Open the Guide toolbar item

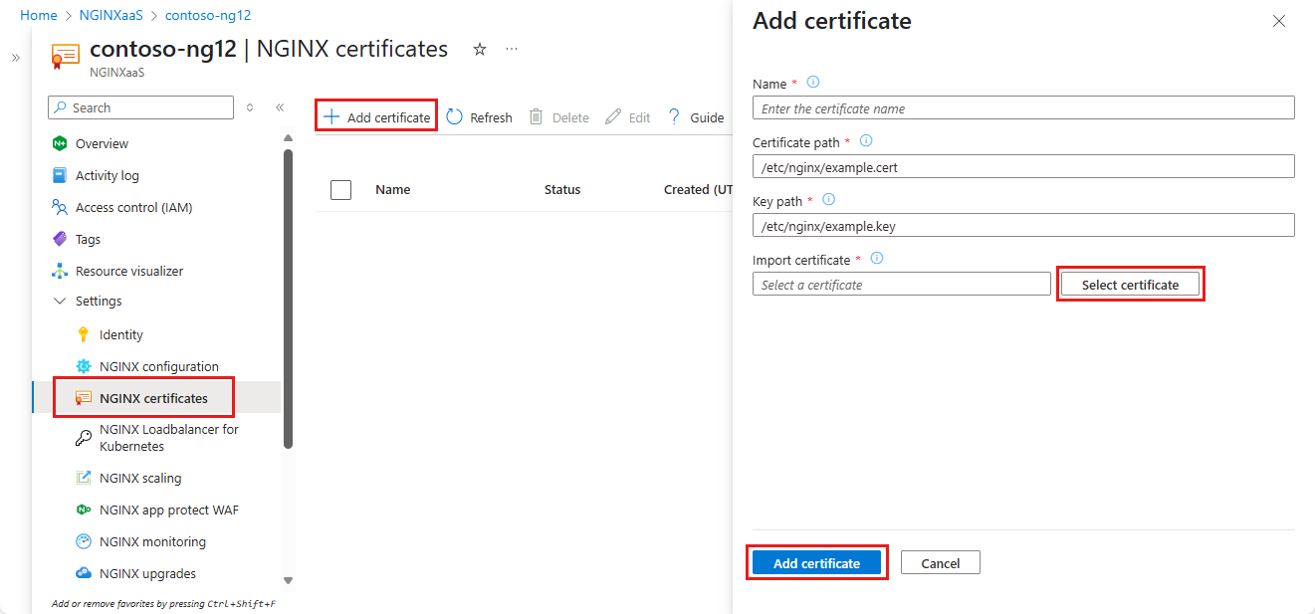[695, 117]
